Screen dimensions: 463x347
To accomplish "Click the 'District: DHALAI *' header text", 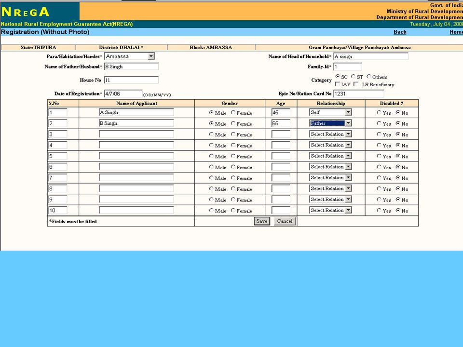I will point(121,48).
